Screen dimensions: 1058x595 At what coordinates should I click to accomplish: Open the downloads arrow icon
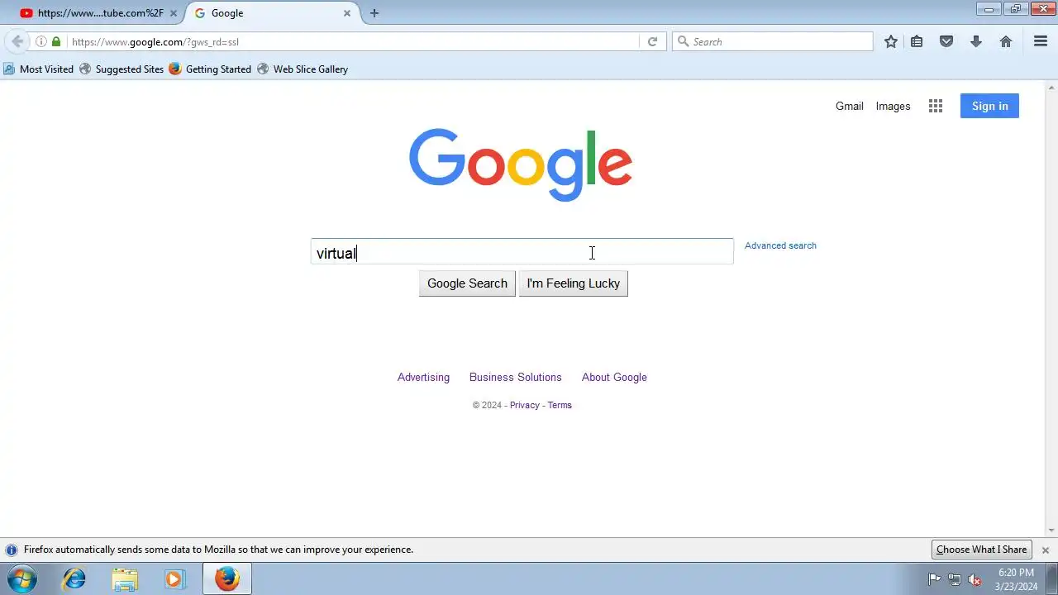976,41
